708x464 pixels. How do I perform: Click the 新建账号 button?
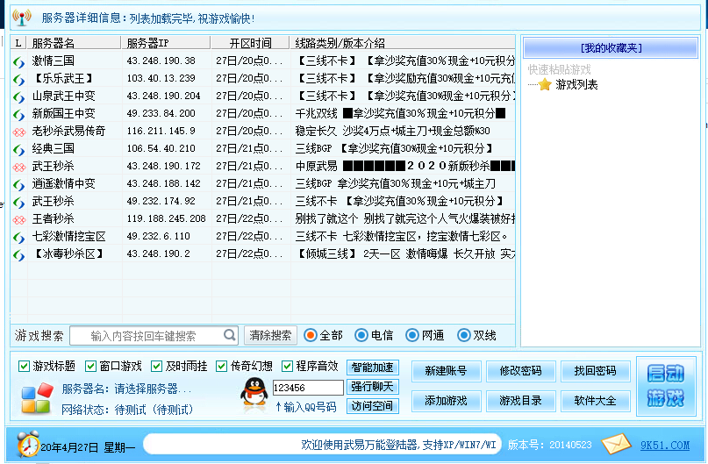click(x=447, y=371)
